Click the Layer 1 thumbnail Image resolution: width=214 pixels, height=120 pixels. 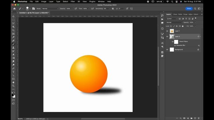[x=172, y=31]
